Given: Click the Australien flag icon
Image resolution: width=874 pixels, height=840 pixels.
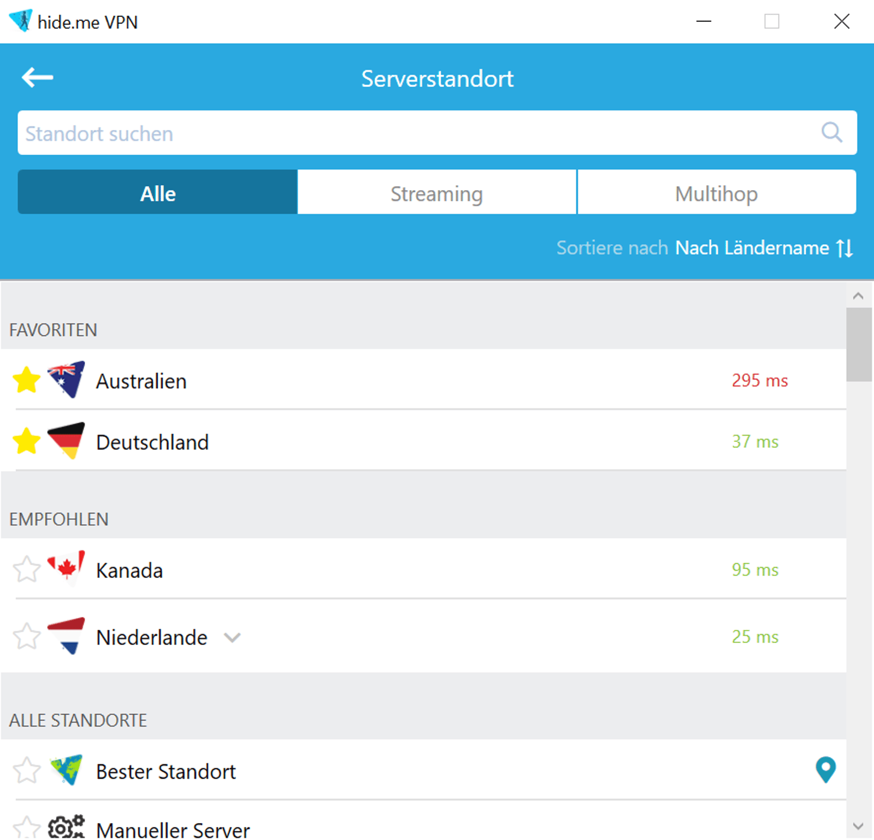Looking at the screenshot, I should tap(65, 380).
